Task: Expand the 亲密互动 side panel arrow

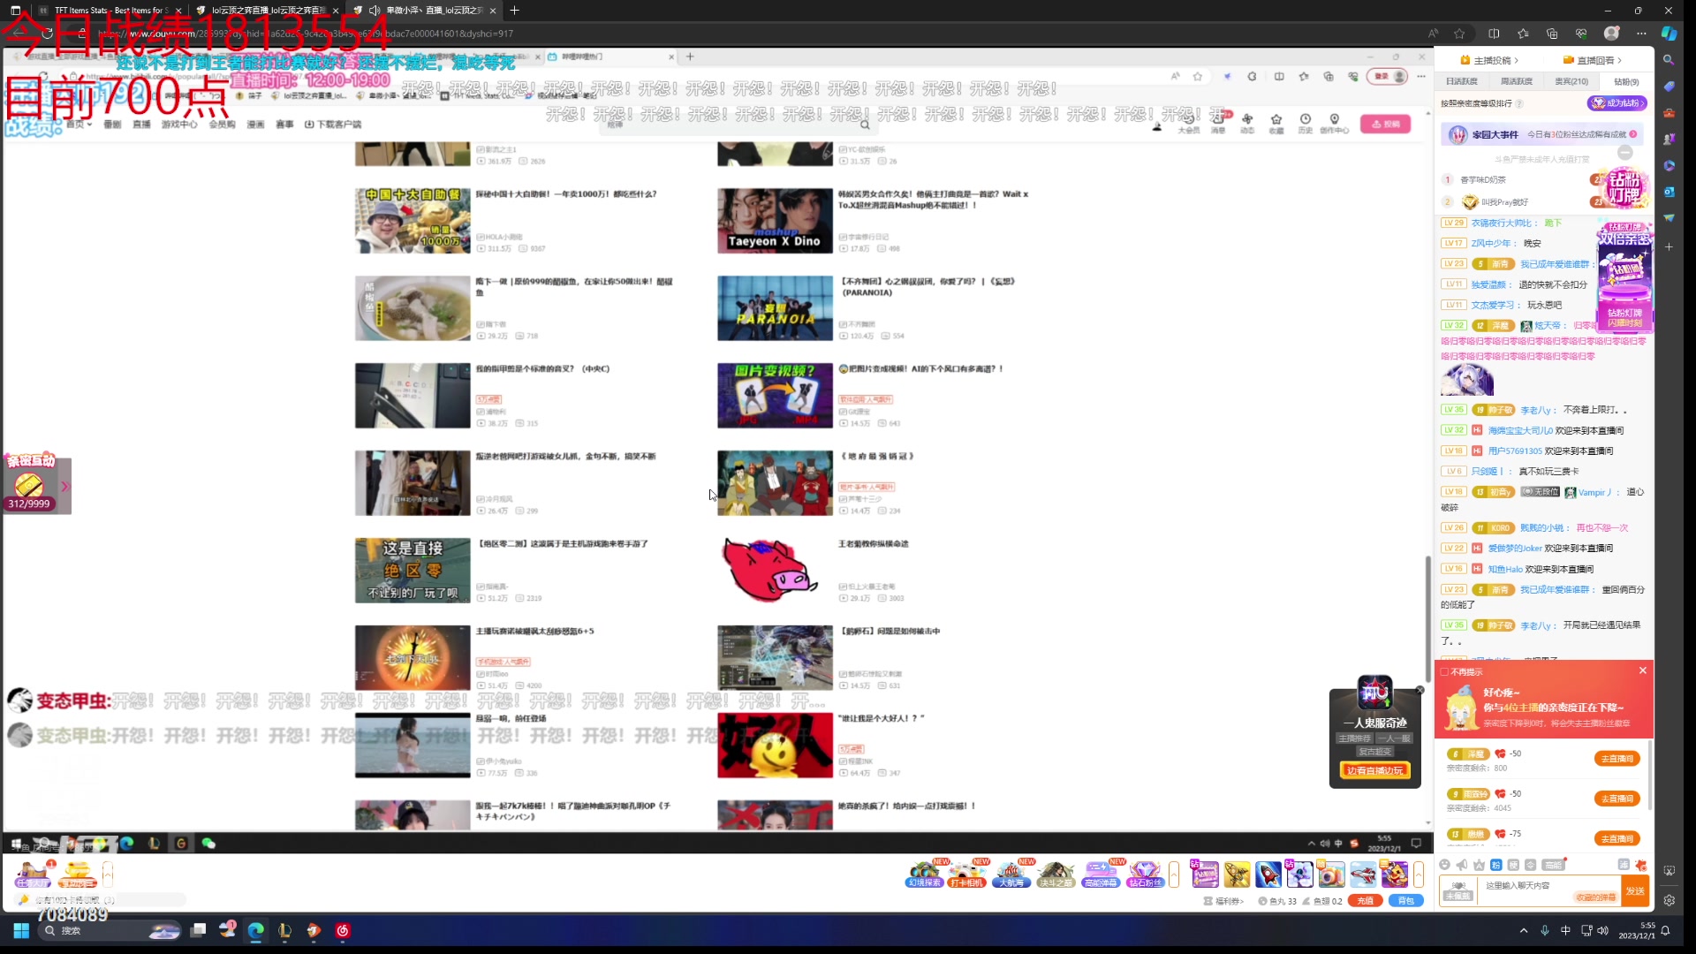Action: tap(64, 486)
